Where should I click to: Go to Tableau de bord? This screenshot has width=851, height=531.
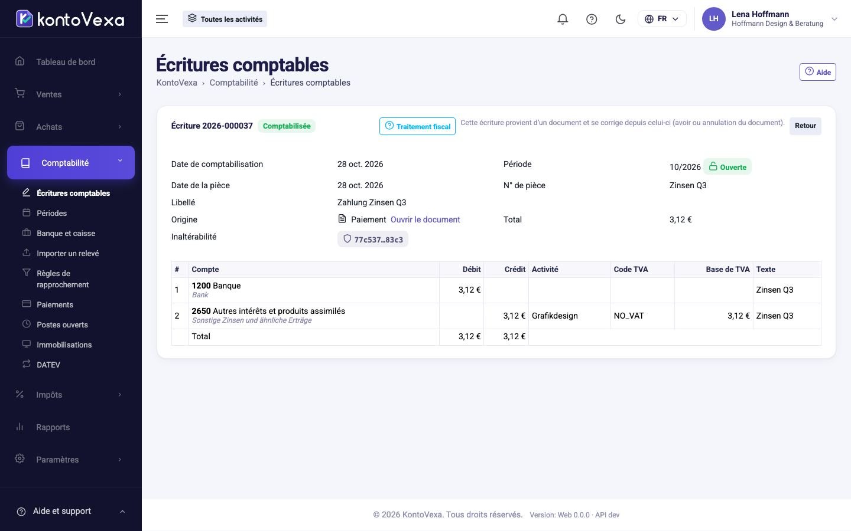(x=71, y=62)
